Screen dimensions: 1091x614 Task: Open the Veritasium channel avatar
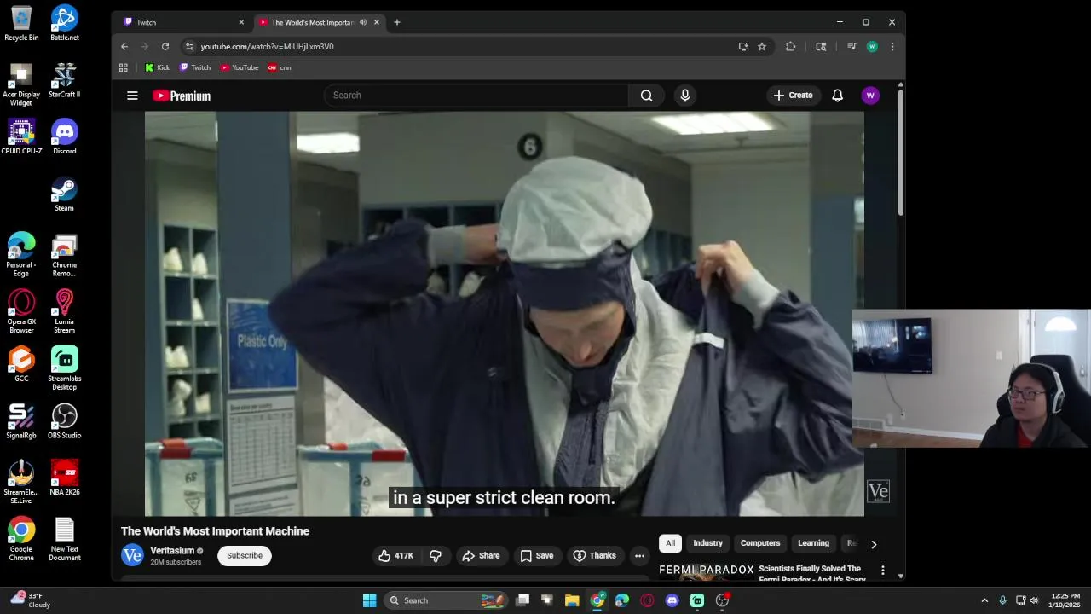(132, 556)
